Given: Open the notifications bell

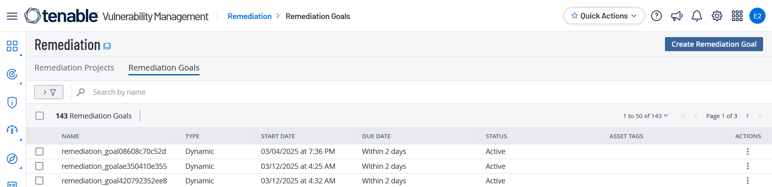Looking at the screenshot, I should pos(696,16).
